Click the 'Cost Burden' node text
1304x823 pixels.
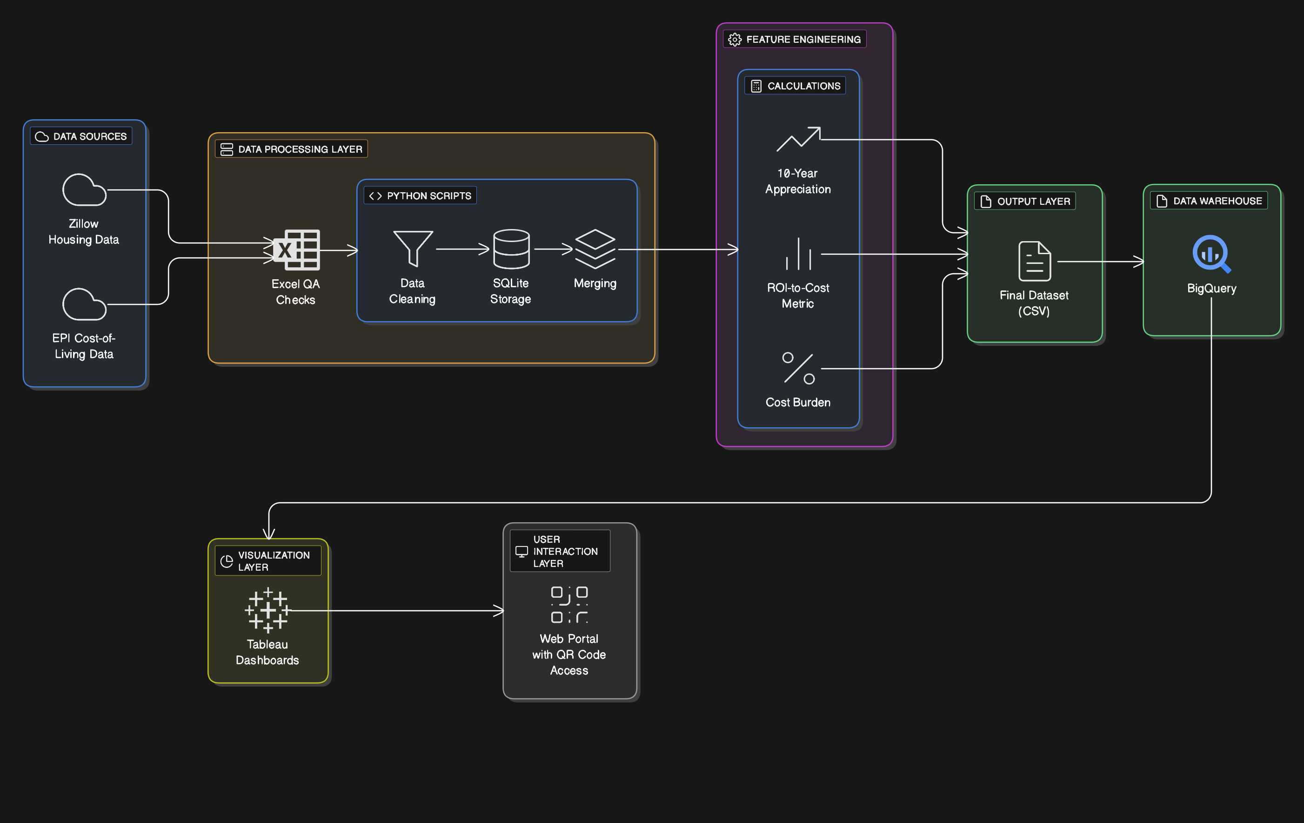tap(798, 403)
